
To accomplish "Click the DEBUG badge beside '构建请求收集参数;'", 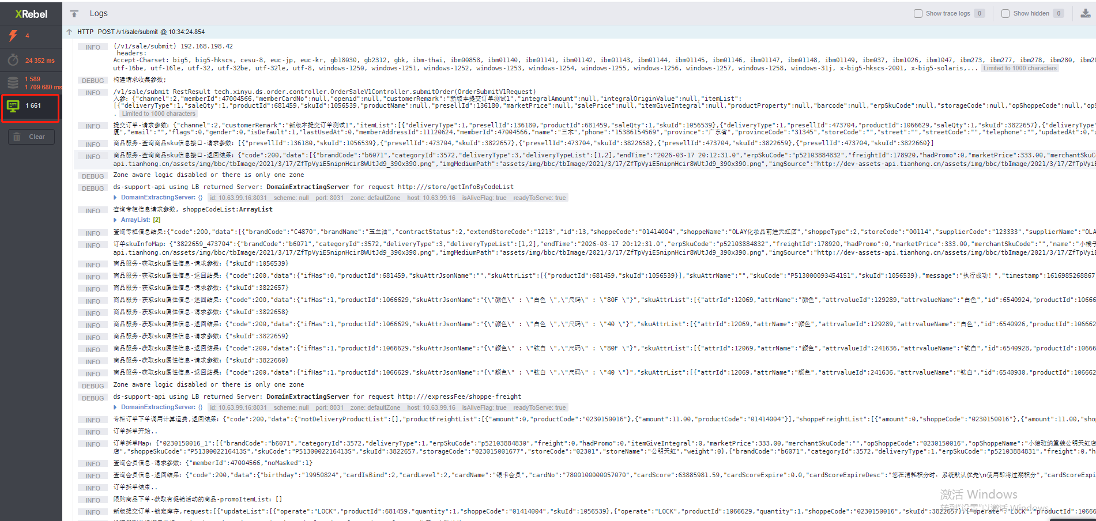I will coord(93,81).
